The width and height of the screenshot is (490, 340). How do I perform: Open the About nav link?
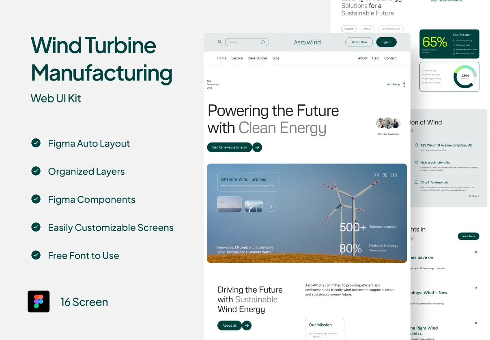click(363, 58)
